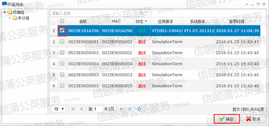
Task: Click the name search input field
Action: [94, 13]
